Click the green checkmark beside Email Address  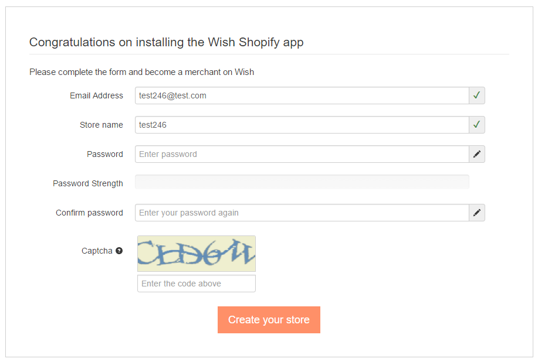[476, 95]
